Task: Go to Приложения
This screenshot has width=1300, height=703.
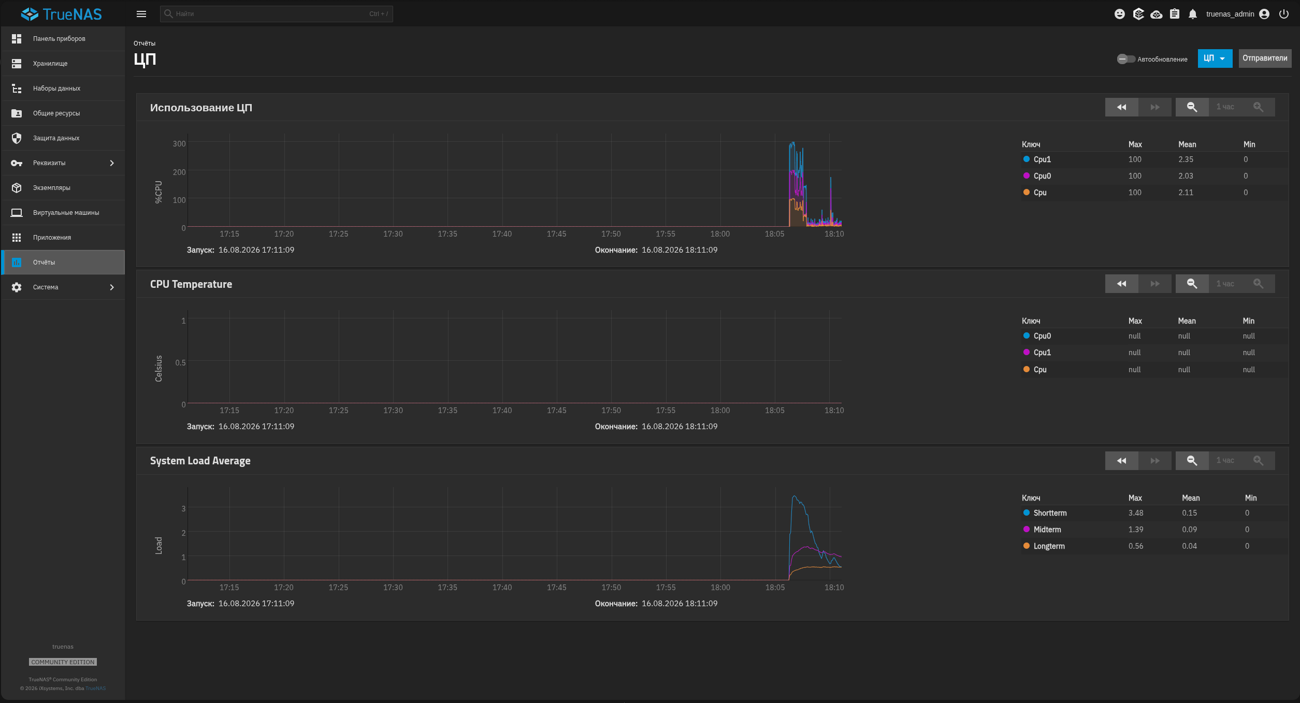Action: tap(63, 238)
